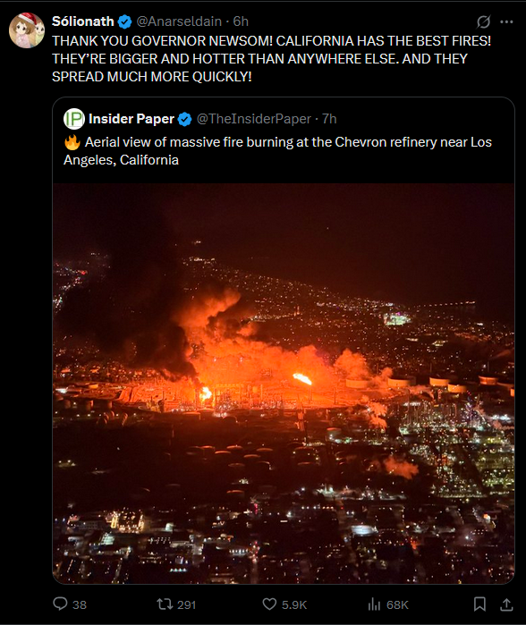Click the Insider Paper logo avatar
Viewport: 526px width, 625px height.
(74, 119)
